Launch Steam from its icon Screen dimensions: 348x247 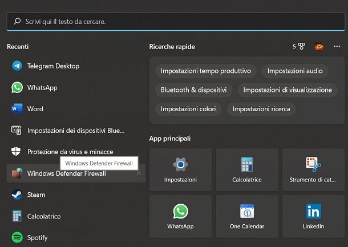coord(17,195)
